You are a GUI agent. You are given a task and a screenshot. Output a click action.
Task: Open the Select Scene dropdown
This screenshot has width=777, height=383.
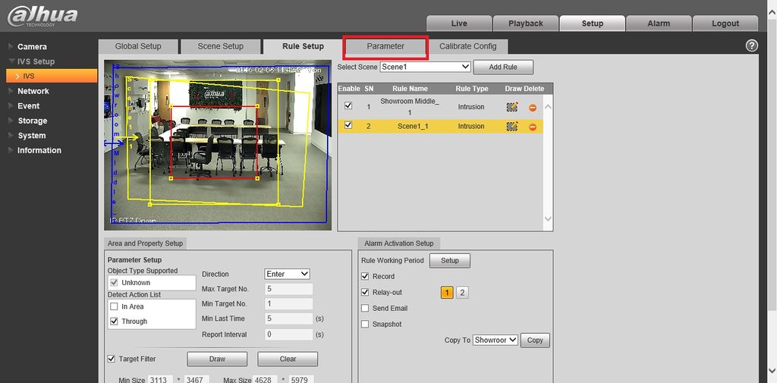pyautogui.click(x=425, y=67)
